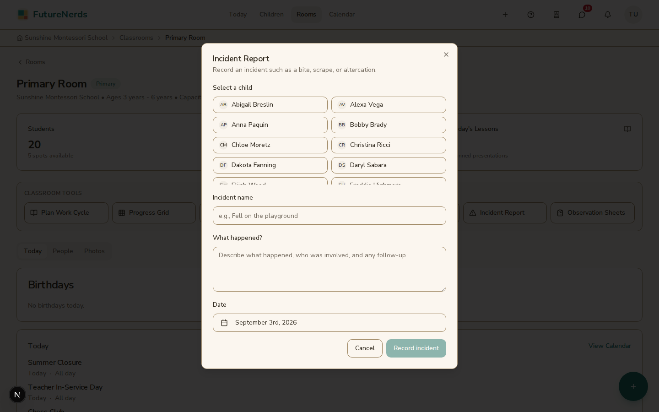The width and height of the screenshot is (659, 412).
Task: Choose Daryl Sabara from the child list
Action: point(389,165)
